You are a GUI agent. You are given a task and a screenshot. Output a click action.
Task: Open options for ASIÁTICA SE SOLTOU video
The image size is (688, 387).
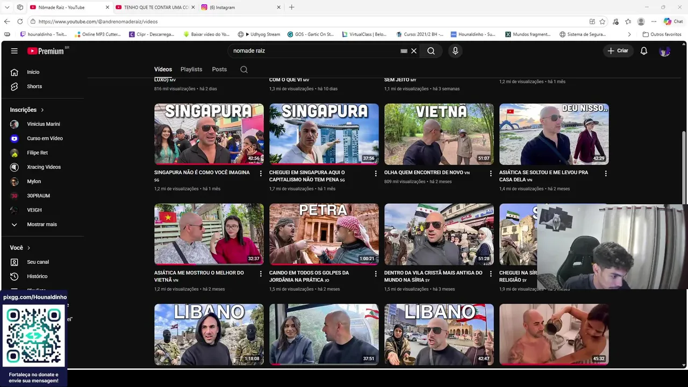(606, 173)
